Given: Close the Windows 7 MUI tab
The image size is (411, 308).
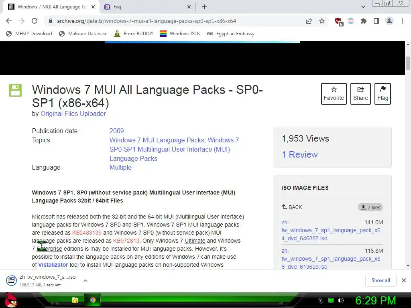Looking at the screenshot, I should click(x=93, y=7).
